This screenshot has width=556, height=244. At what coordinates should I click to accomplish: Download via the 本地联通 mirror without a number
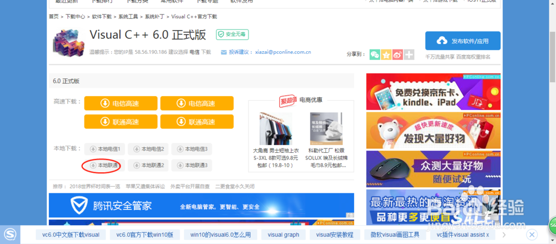(105, 165)
